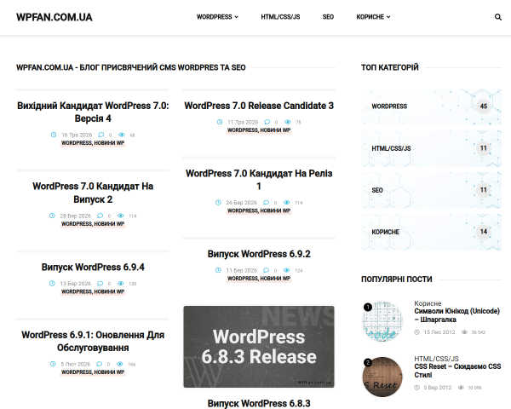
Task: Click heading 'ПОПУЛЯРНІ ПОСТИ'
Action: (x=397, y=279)
